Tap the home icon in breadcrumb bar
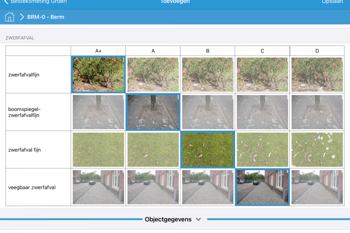 [10, 17]
